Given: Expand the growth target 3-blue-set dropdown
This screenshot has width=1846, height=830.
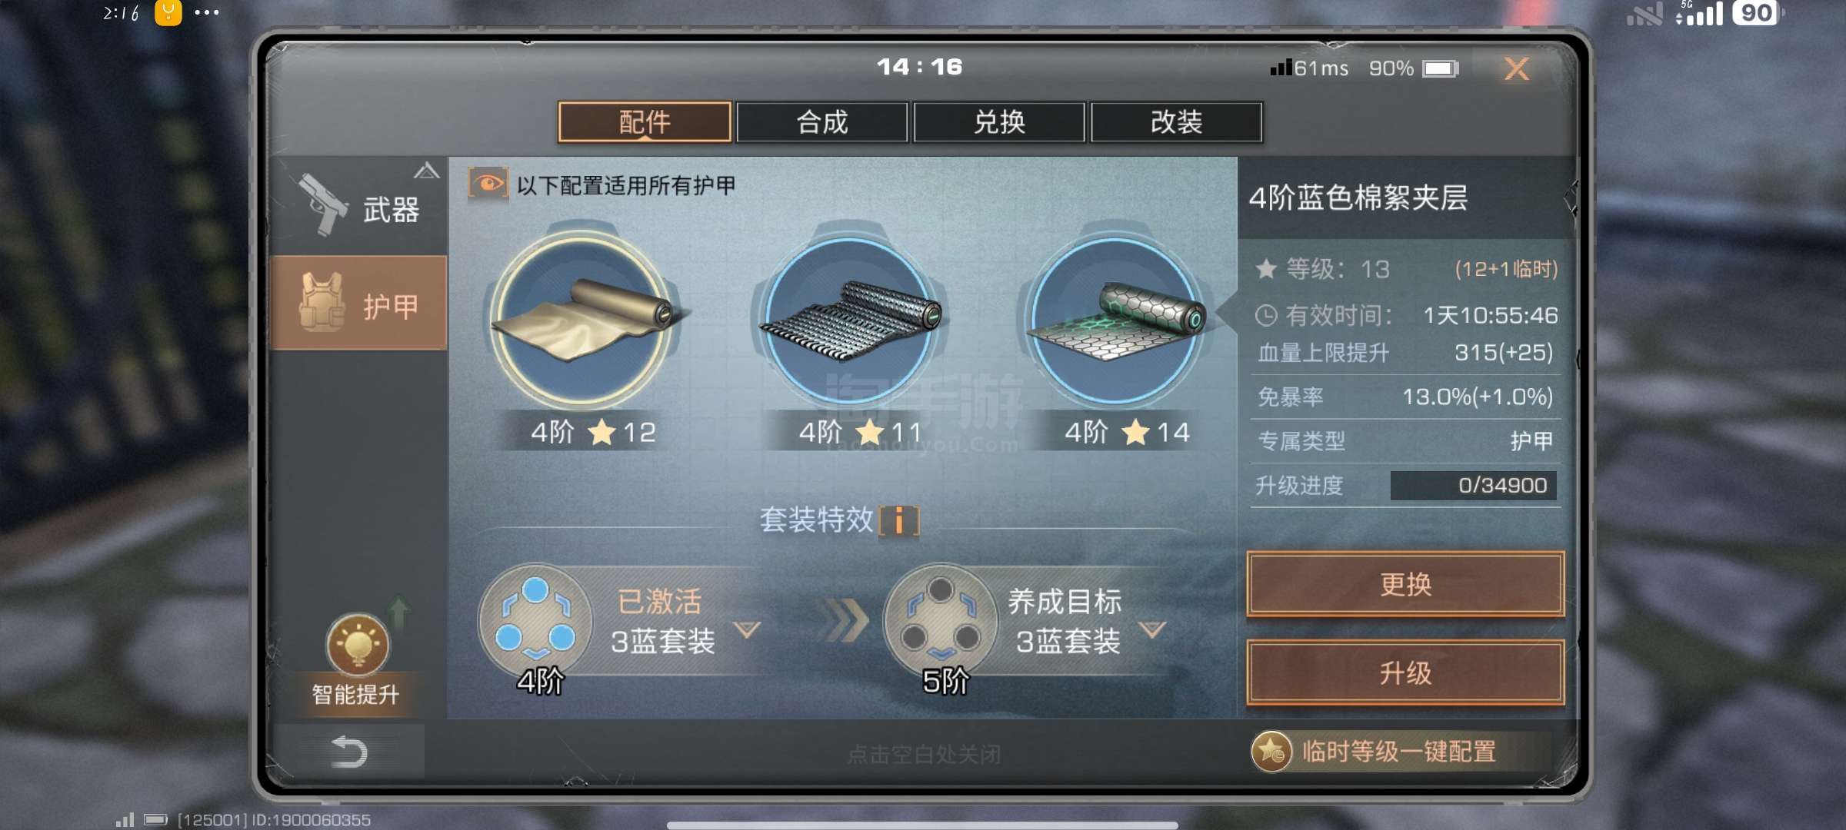Looking at the screenshot, I should click(x=1151, y=629).
